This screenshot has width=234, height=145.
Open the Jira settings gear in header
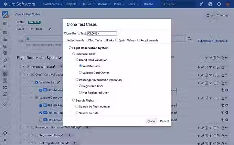219,4
